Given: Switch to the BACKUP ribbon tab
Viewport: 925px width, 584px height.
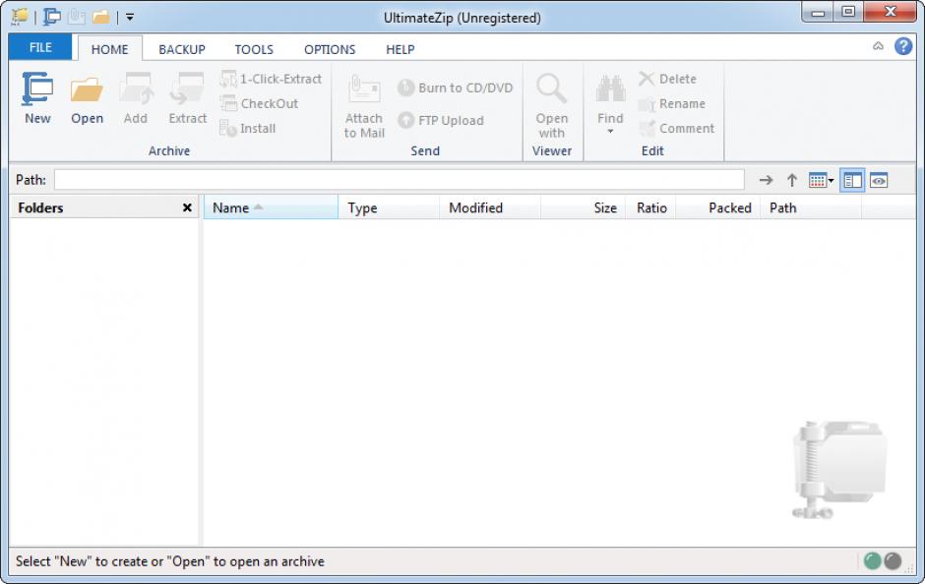Looking at the screenshot, I should click(x=182, y=49).
